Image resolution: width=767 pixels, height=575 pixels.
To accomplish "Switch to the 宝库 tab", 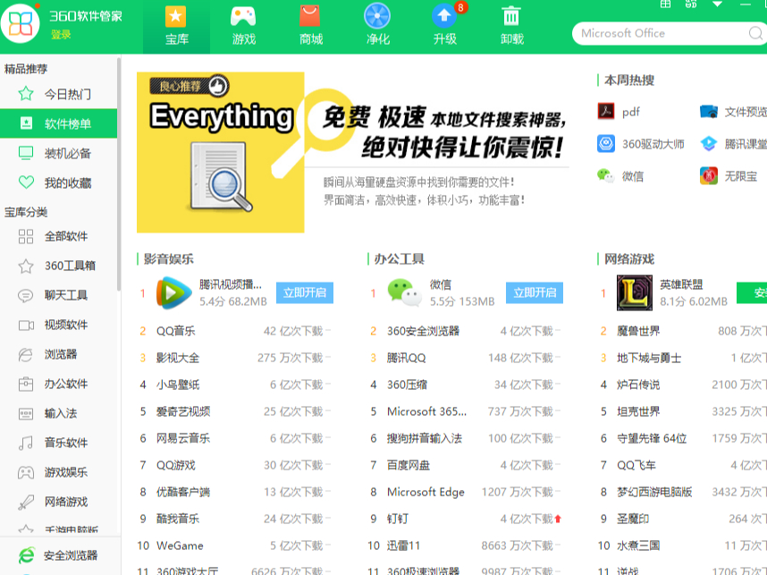I will coord(177,27).
